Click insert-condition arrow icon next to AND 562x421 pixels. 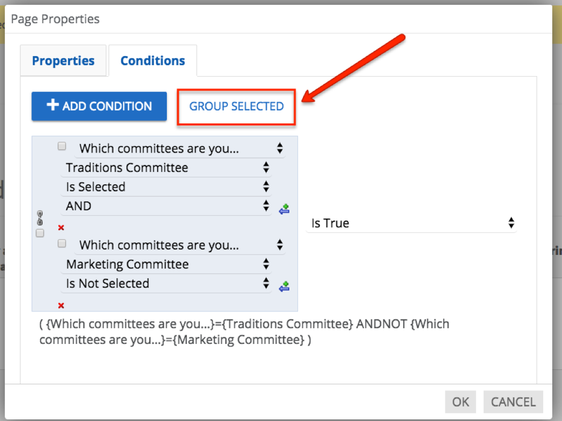click(x=284, y=209)
